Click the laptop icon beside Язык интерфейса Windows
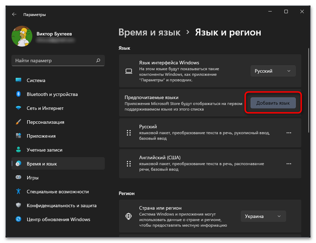Image resolution: width=316 pixels, height=243 pixels. (x=129, y=71)
